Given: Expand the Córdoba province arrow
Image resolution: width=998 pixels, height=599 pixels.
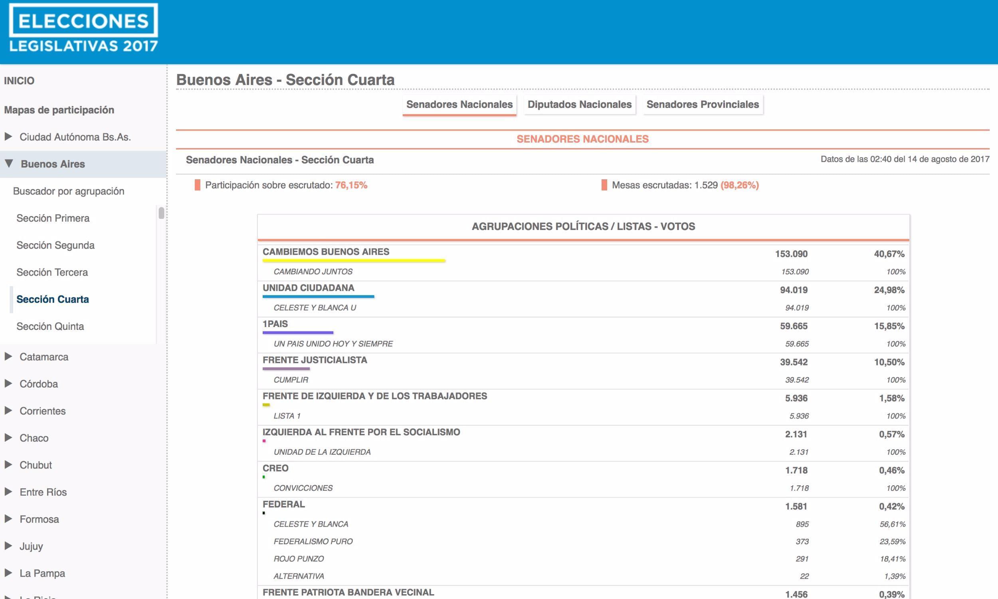Looking at the screenshot, I should point(8,383).
